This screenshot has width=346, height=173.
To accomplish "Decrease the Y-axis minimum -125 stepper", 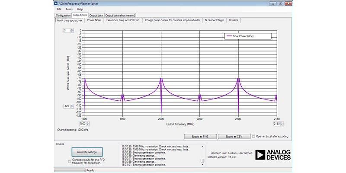I will [72, 107].
